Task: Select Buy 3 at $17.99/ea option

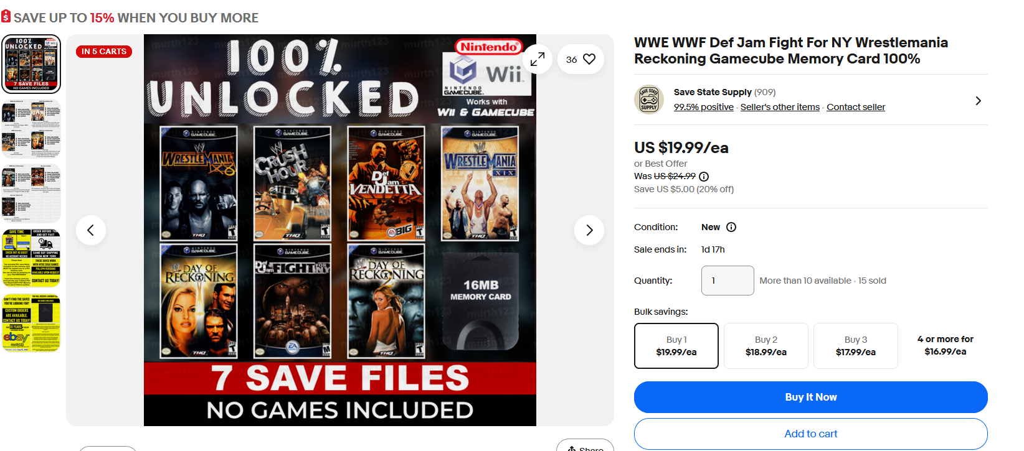Action: point(856,346)
